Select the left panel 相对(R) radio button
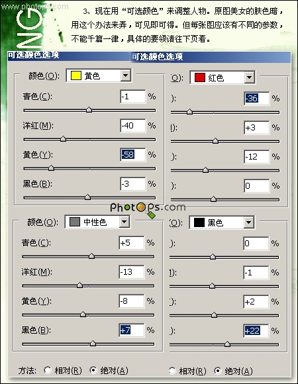 point(48,370)
